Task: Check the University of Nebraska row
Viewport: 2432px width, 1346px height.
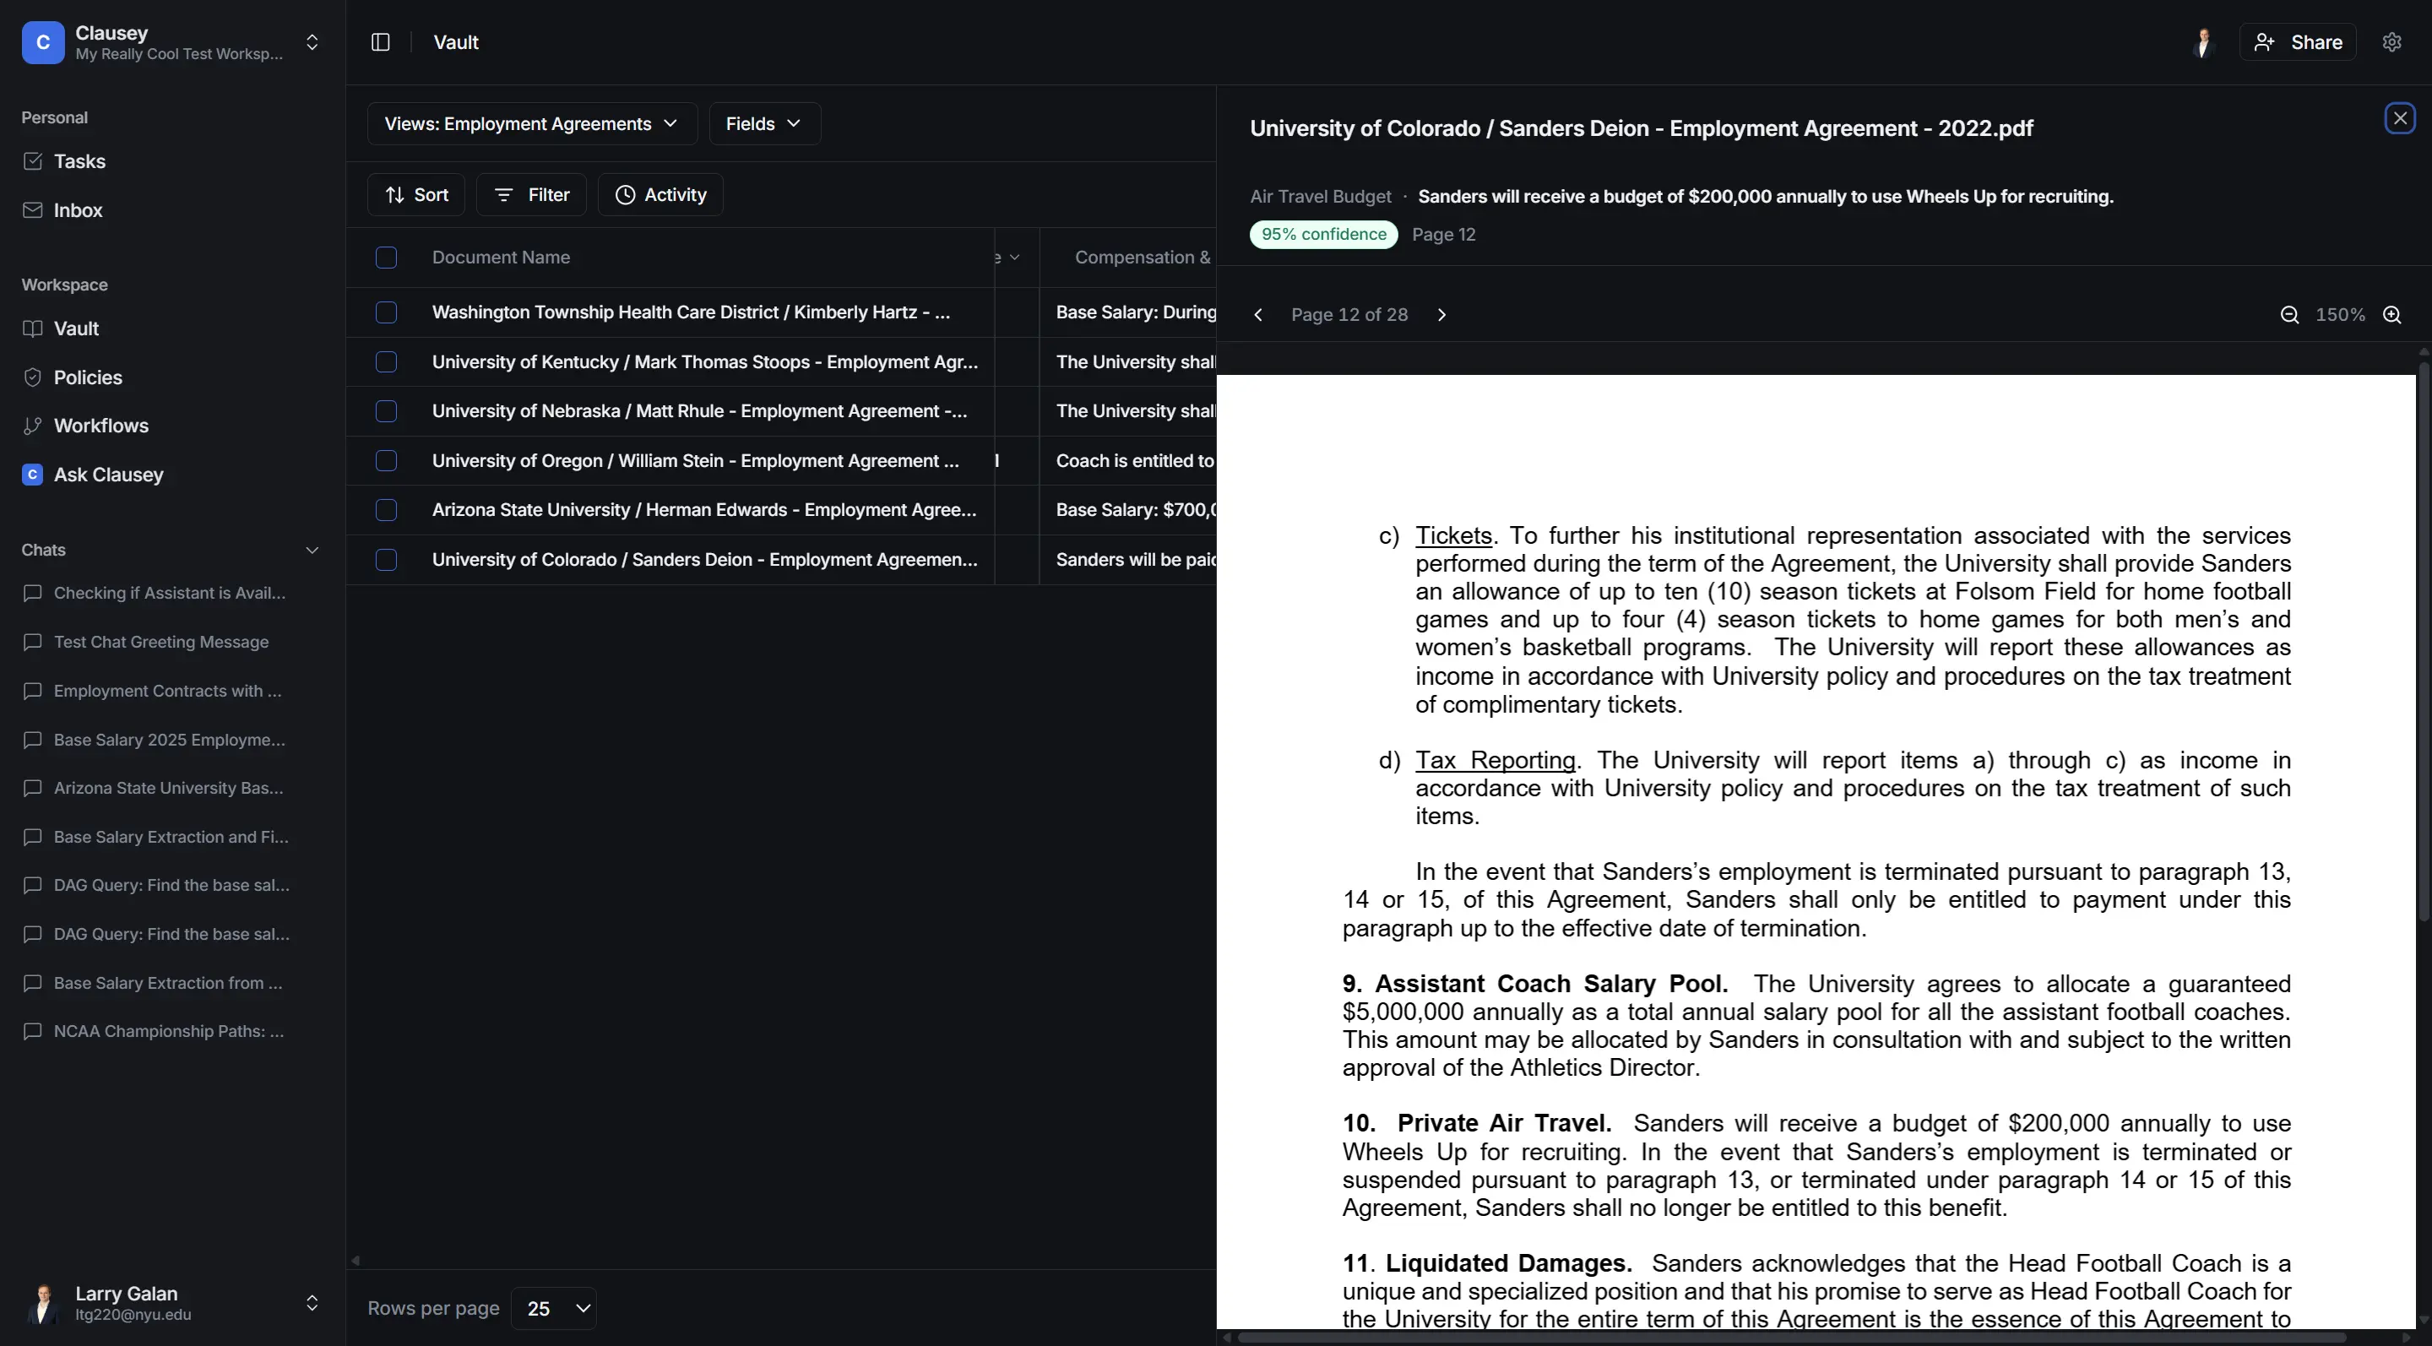Action: (x=386, y=411)
